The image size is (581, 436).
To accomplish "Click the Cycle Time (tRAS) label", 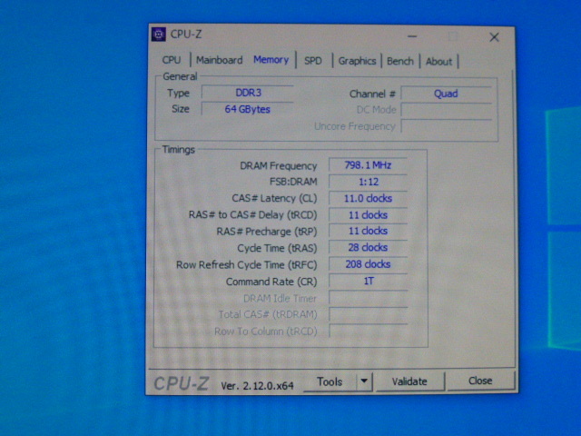I will 277,248.
